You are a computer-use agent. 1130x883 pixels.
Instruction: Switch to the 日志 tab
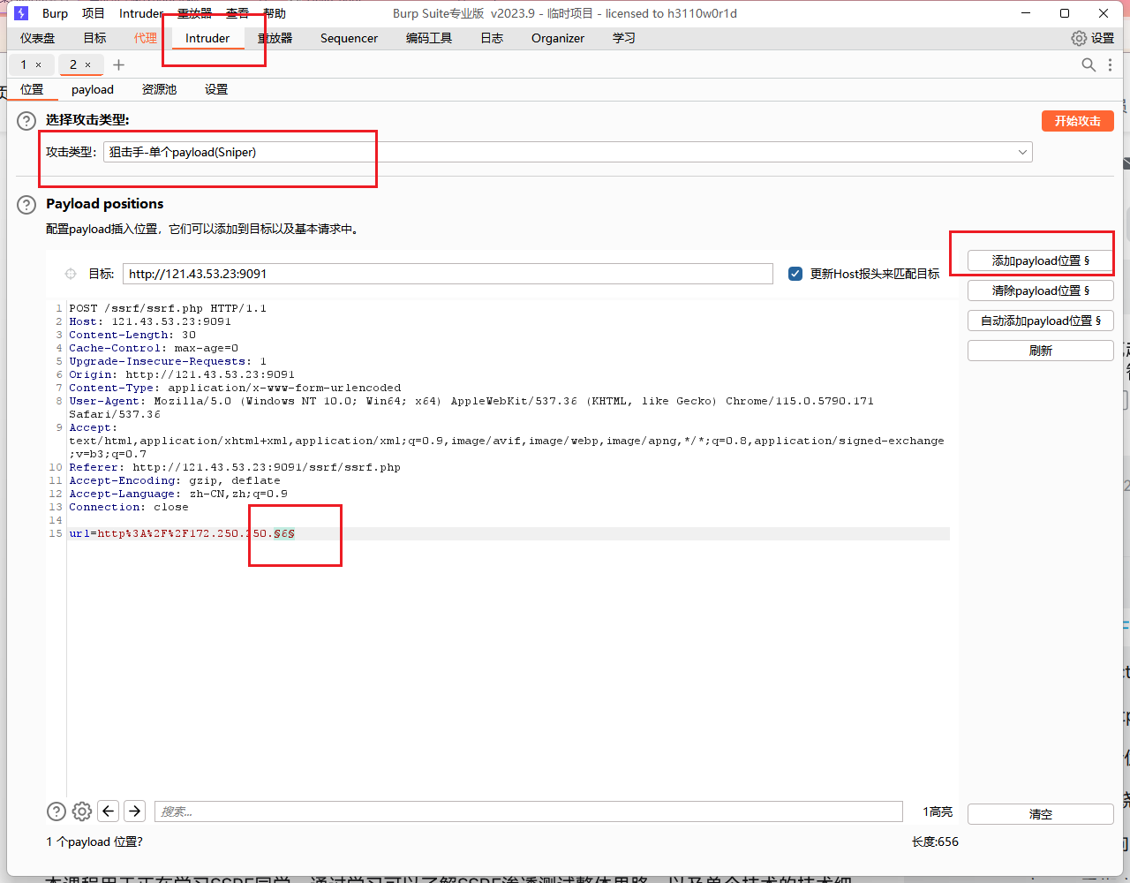pyautogui.click(x=492, y=38)
